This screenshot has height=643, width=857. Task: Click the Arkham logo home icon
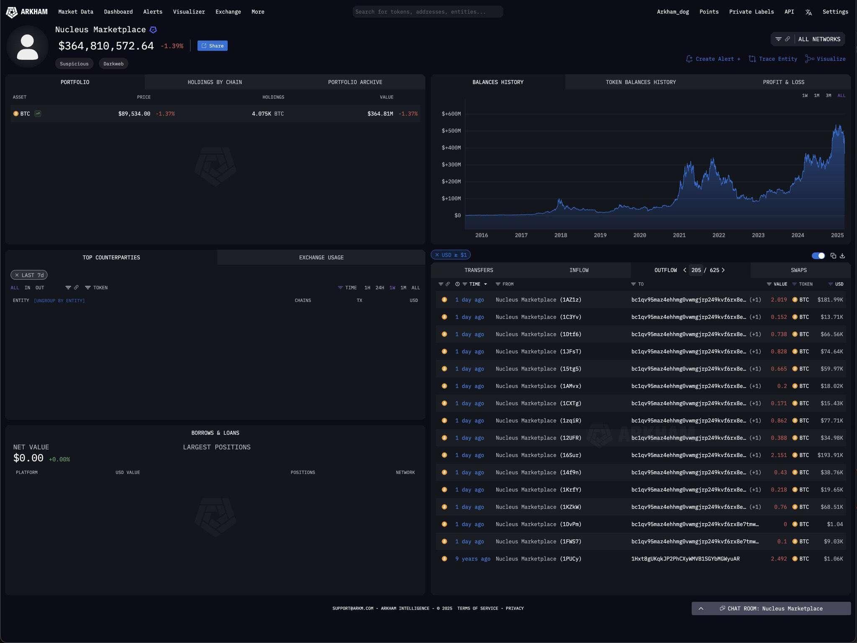[x=12, y=12]
